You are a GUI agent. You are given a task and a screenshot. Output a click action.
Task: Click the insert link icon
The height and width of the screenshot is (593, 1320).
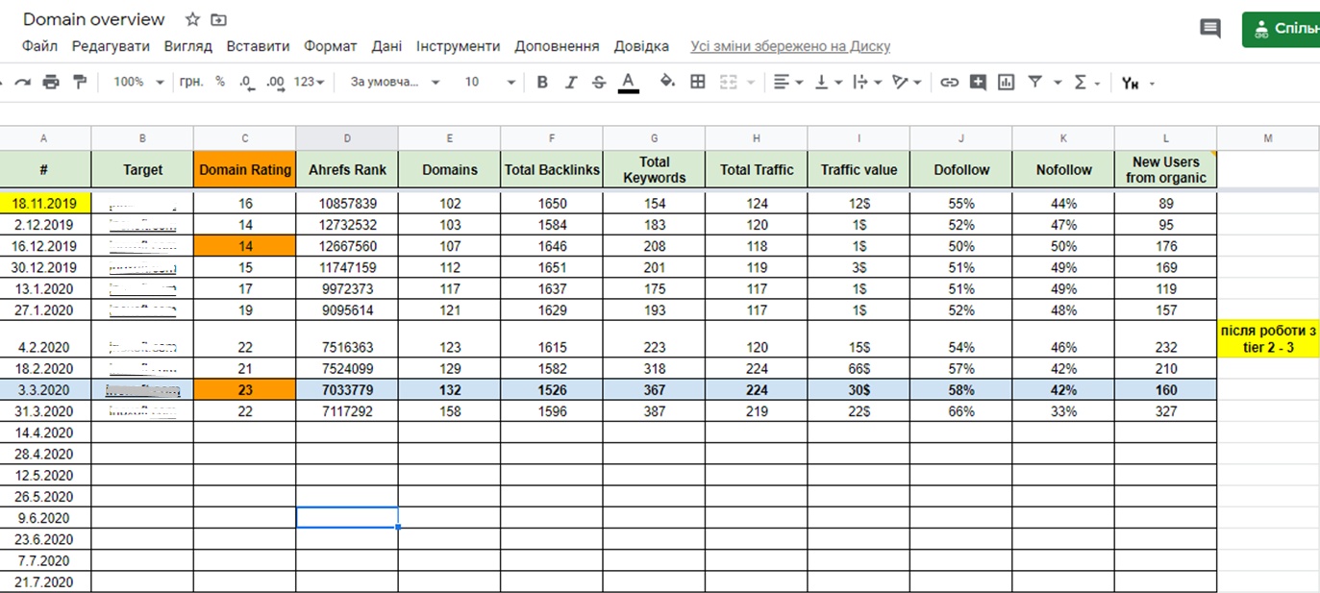[x=949, y=83]
